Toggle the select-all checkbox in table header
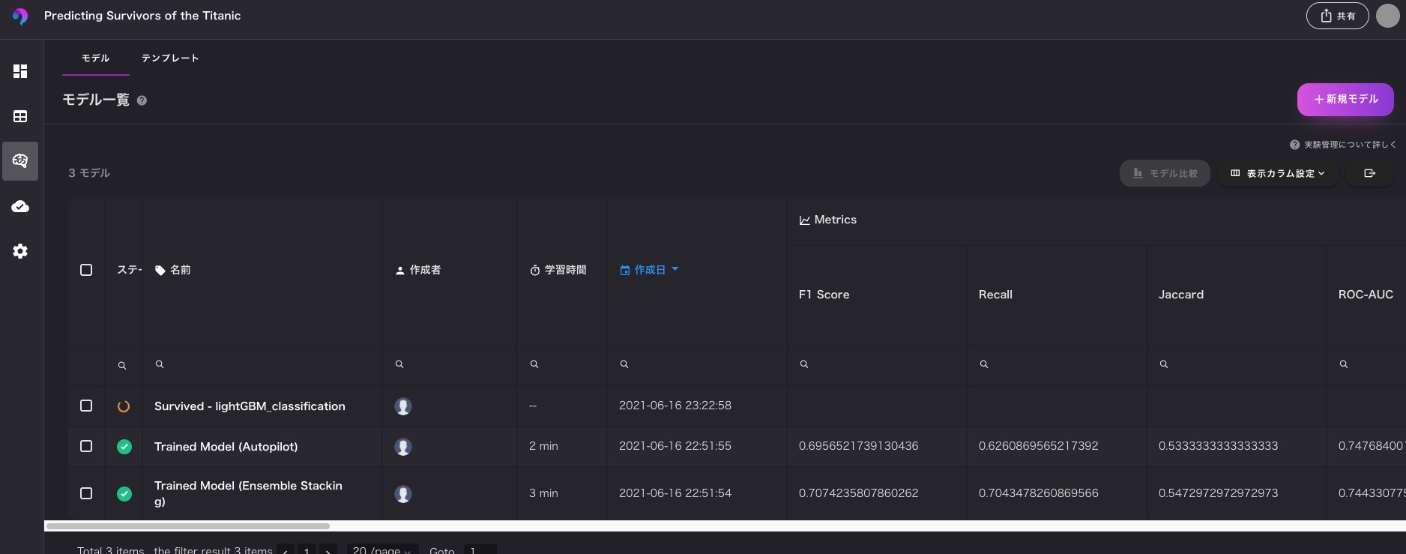1406x554 pixels. coord(86,270)
